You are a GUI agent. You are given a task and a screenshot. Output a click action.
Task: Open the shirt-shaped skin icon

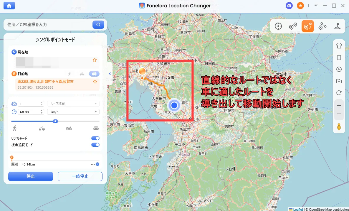339,46
